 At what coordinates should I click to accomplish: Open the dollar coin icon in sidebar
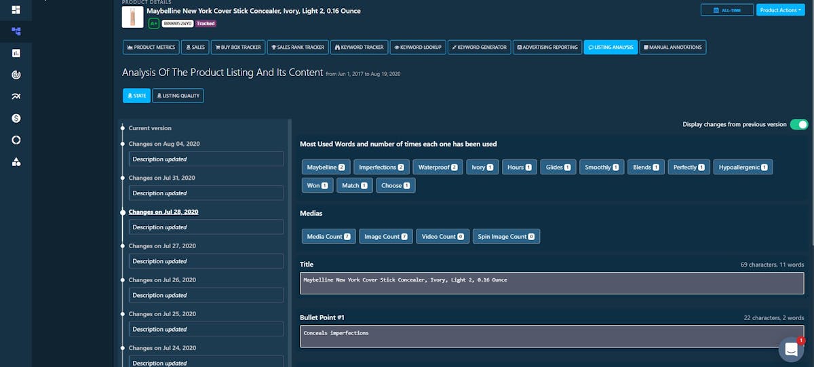16,118
